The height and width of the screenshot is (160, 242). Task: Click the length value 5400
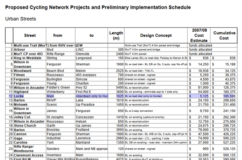click(x=116, y=87)
